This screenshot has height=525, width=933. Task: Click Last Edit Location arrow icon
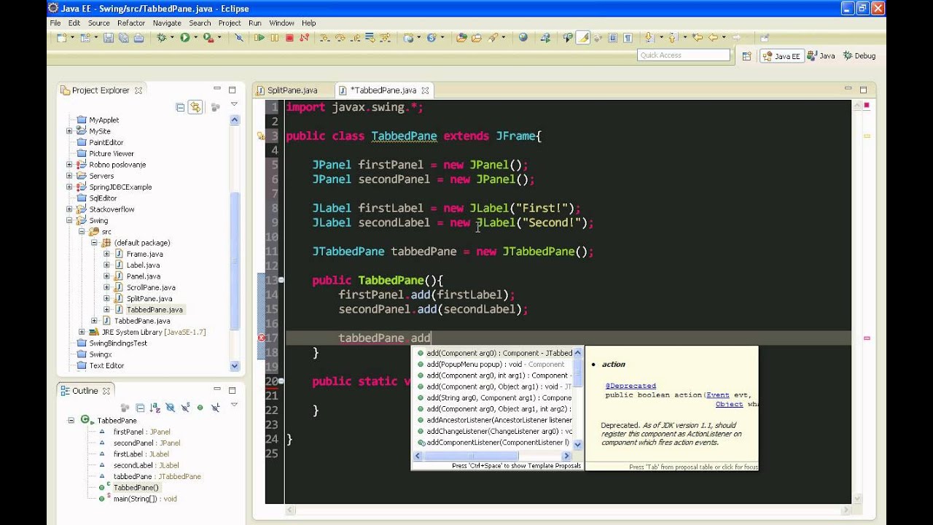pos(697,38)
